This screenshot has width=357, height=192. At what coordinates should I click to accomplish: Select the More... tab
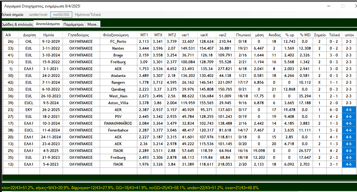(93, 24)
